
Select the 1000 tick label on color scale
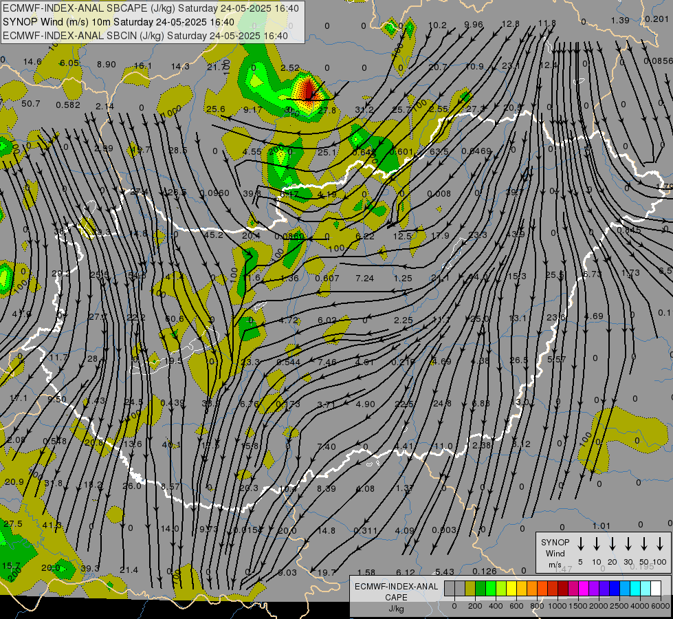pyautogui.click(x=558, y=606)
